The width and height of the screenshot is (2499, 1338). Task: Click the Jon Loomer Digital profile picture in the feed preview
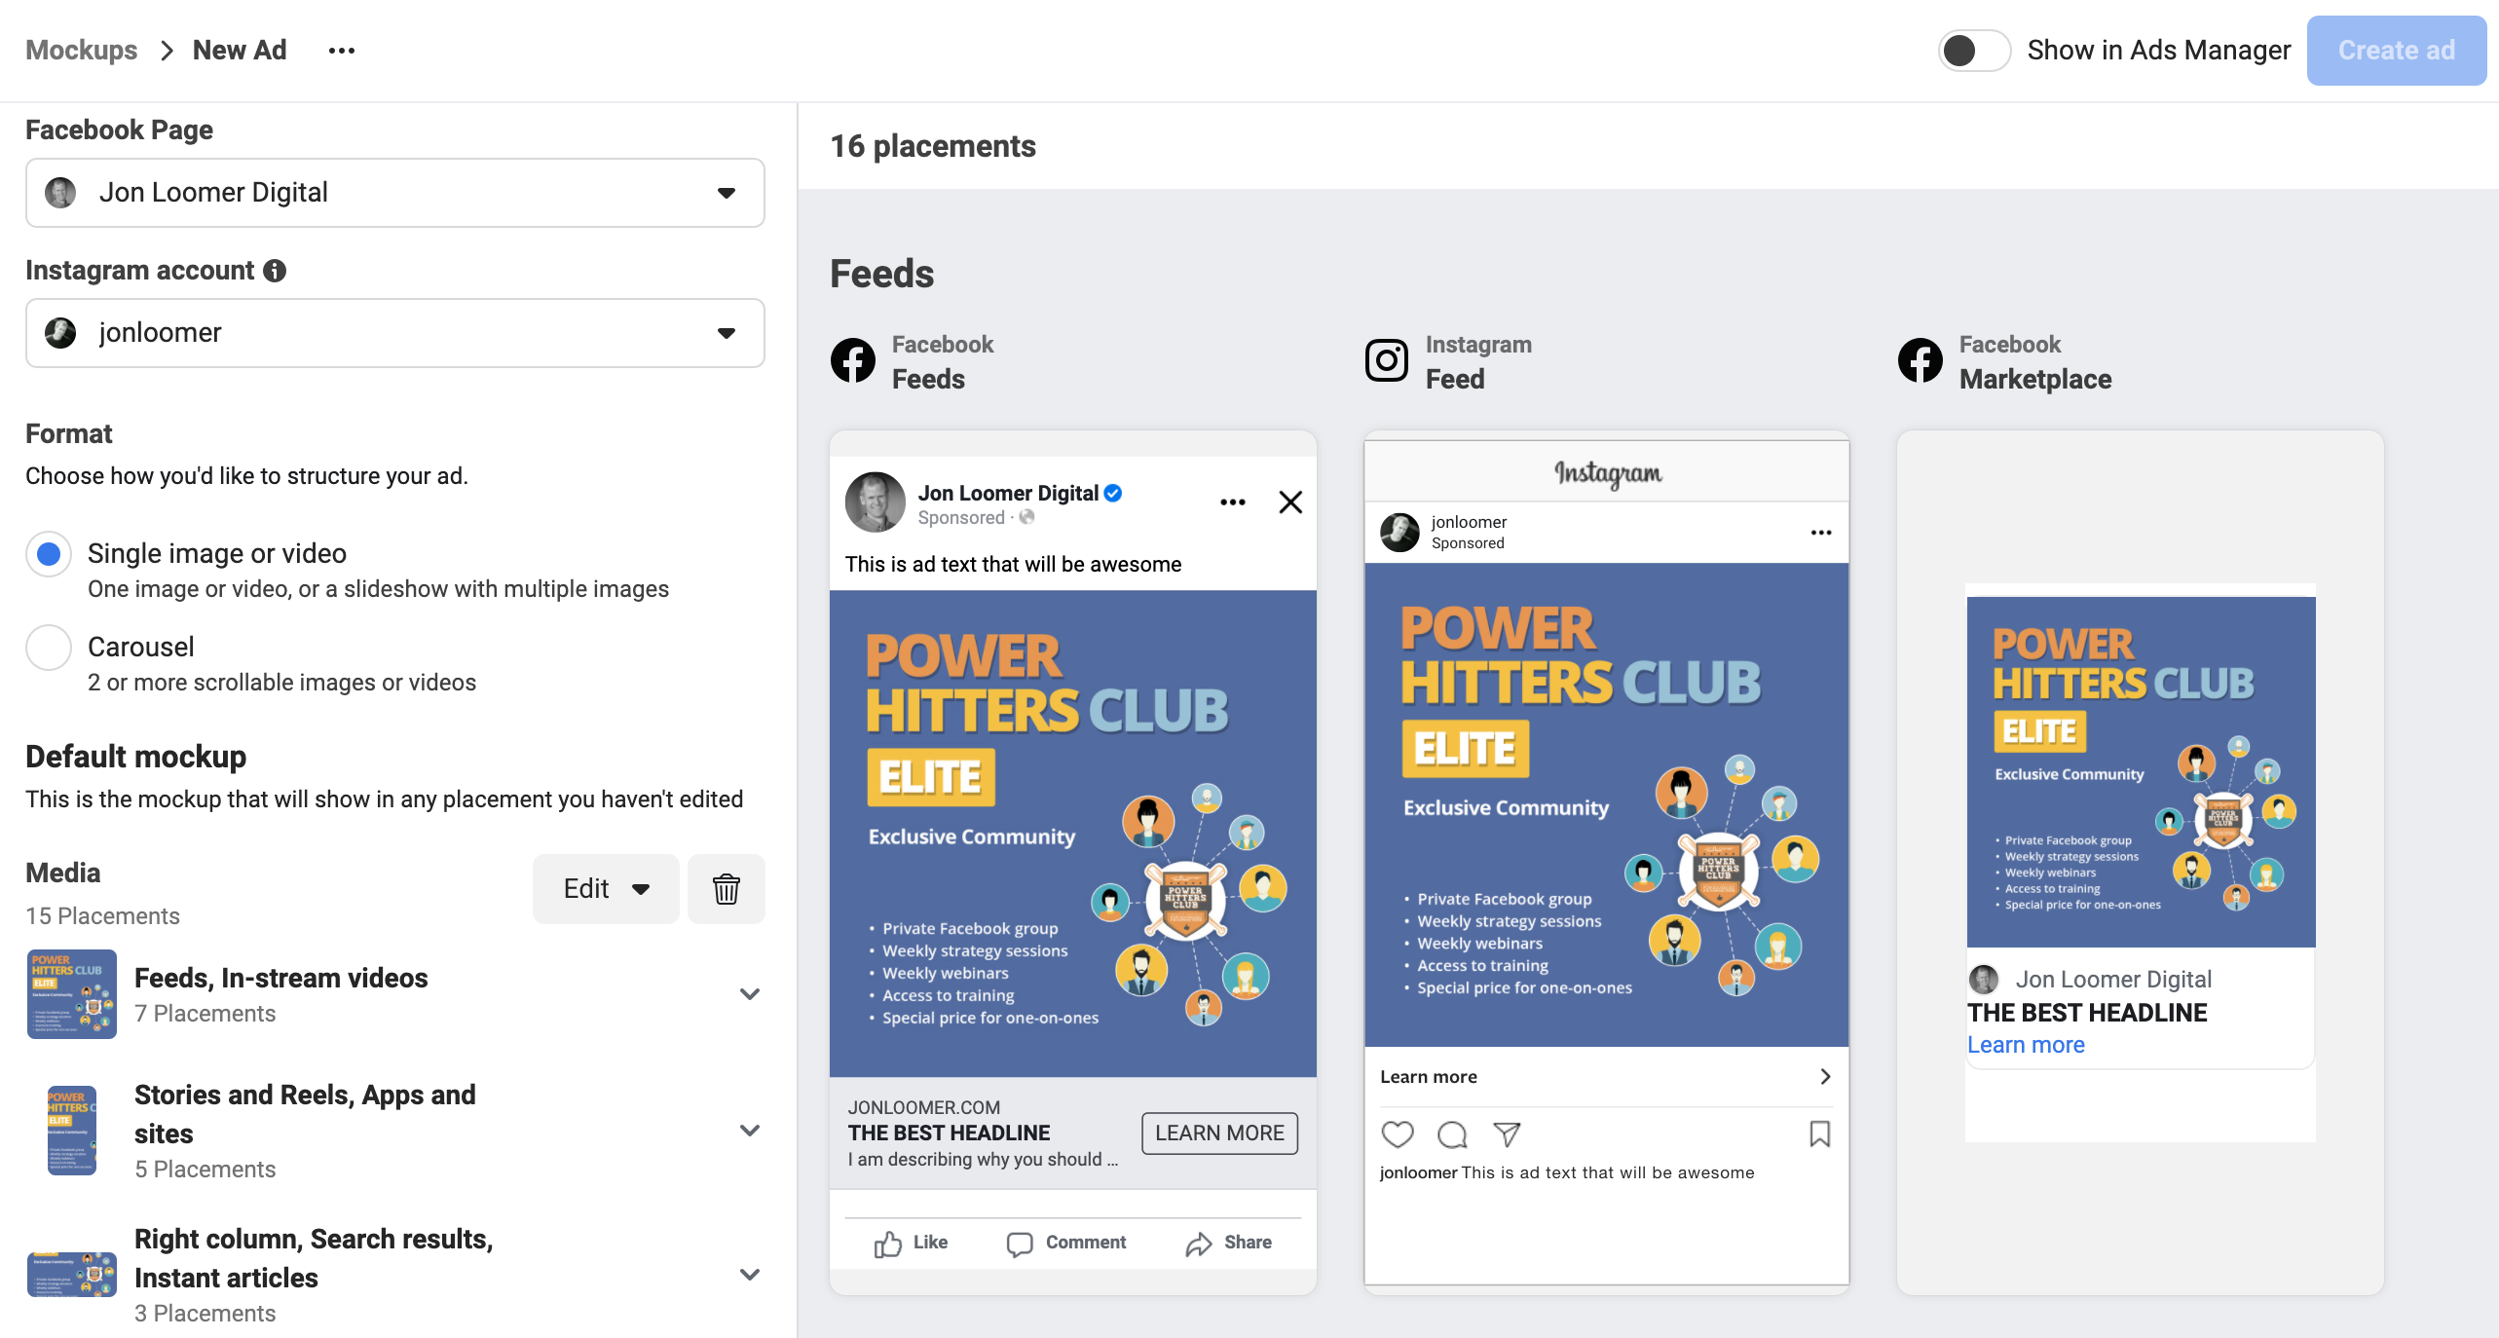click(876, 502)
